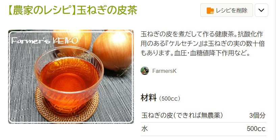Click the description line mentioning ケルセチン

click(203, 44)
